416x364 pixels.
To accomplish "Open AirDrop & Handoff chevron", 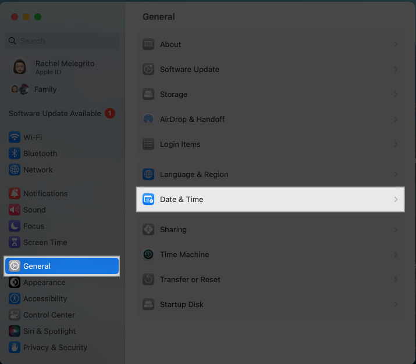I will click(396, 119).
